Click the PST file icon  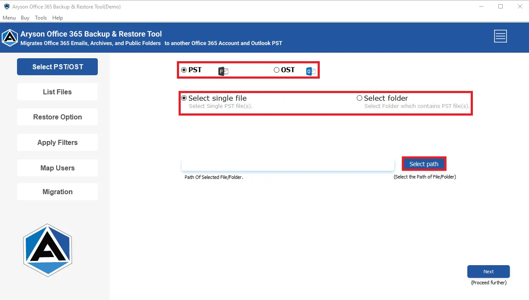point(223,71)
